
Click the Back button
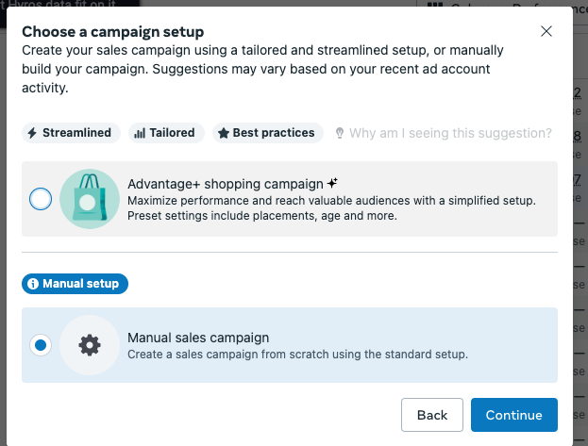point(432,415)
